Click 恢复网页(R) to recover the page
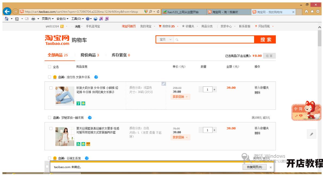Viewport: 323px width, 176px height. 254,167
